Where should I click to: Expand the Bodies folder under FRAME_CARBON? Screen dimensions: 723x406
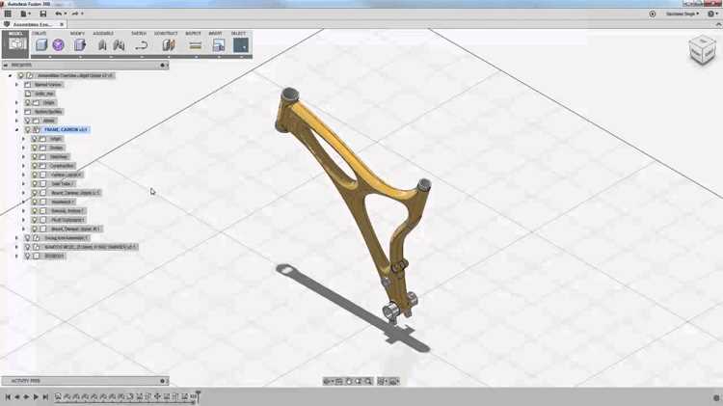23,148
